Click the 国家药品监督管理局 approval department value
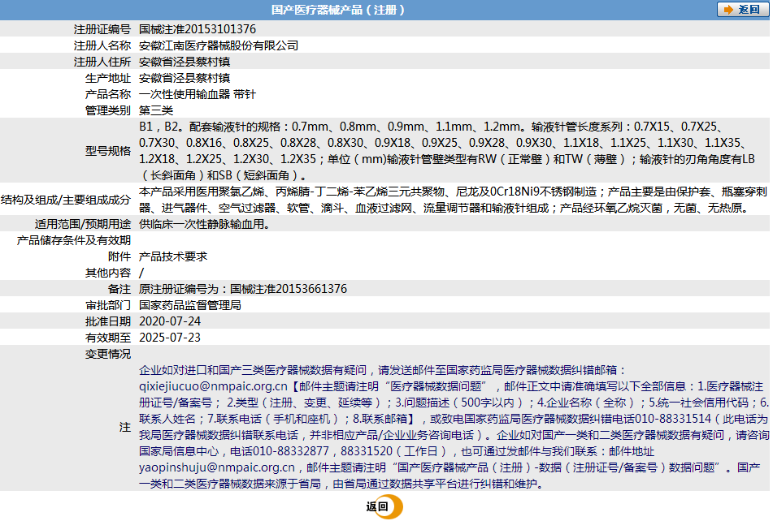Screen dimensions: 773x521 coord(190,305)
